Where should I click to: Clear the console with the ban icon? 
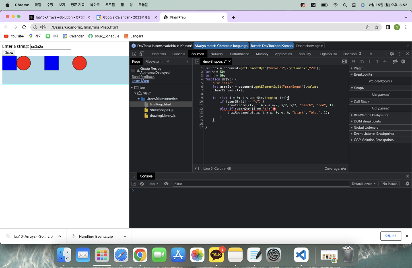[x=142, y=184]
